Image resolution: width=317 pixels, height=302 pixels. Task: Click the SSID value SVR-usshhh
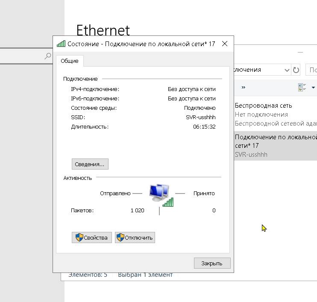[x=200, y=117]
